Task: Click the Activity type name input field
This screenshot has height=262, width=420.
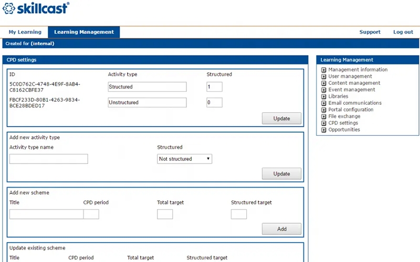Action: coord(48,159)
